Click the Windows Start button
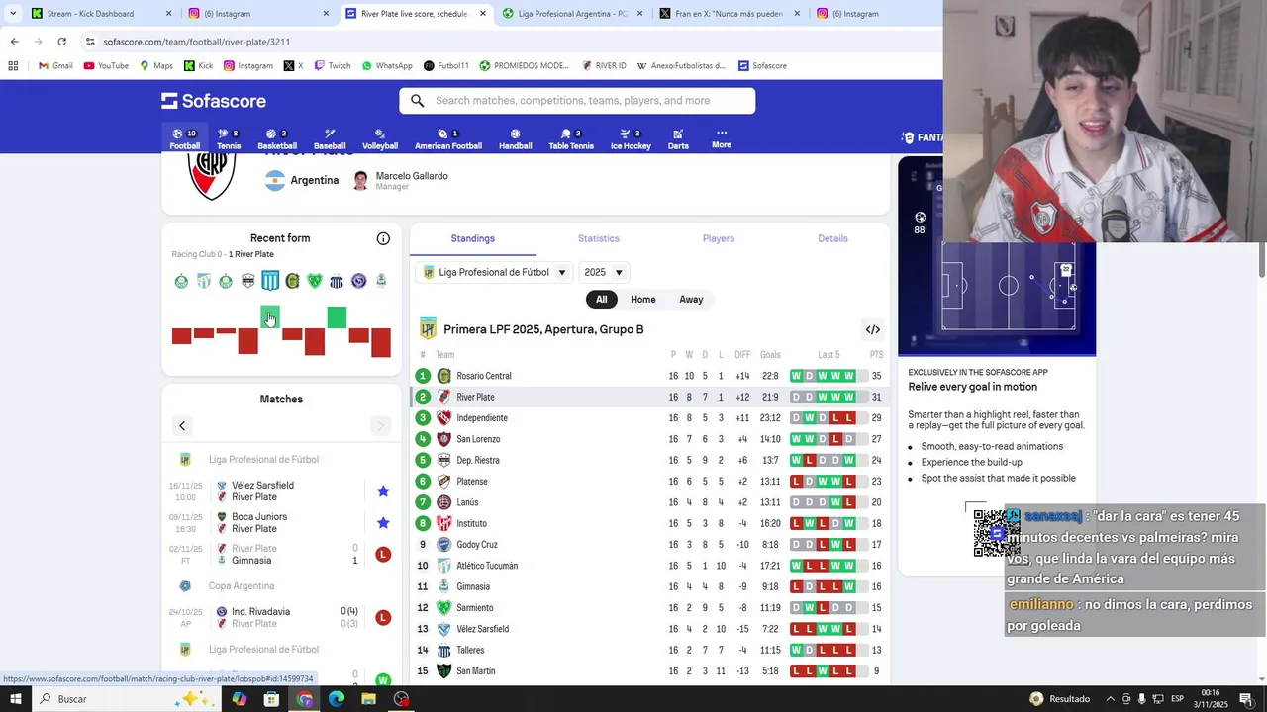Viewport: 1267px width, 712px height. click(x=15, y=699)
